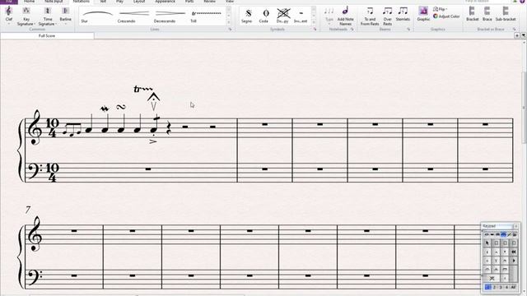Image resolution: width=527 pixels, height=296 pixels.
Task: Switch to the Layout ribbon tab
Action: pyautogui.click(x=139, y=2)
